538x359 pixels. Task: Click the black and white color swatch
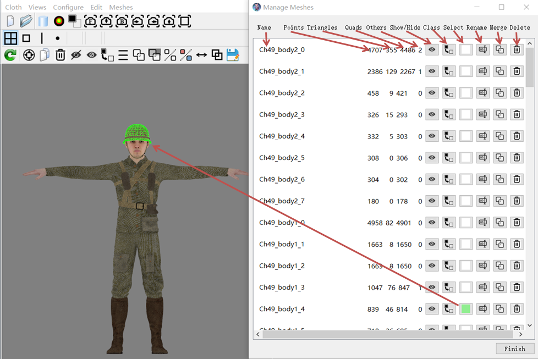click(x=75, y=21)
